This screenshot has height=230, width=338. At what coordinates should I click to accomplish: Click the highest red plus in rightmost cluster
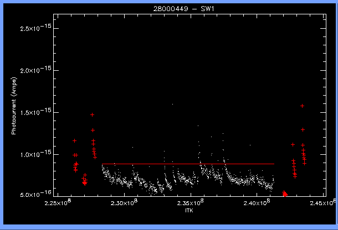pyautogui.click(x=303, y=129)
